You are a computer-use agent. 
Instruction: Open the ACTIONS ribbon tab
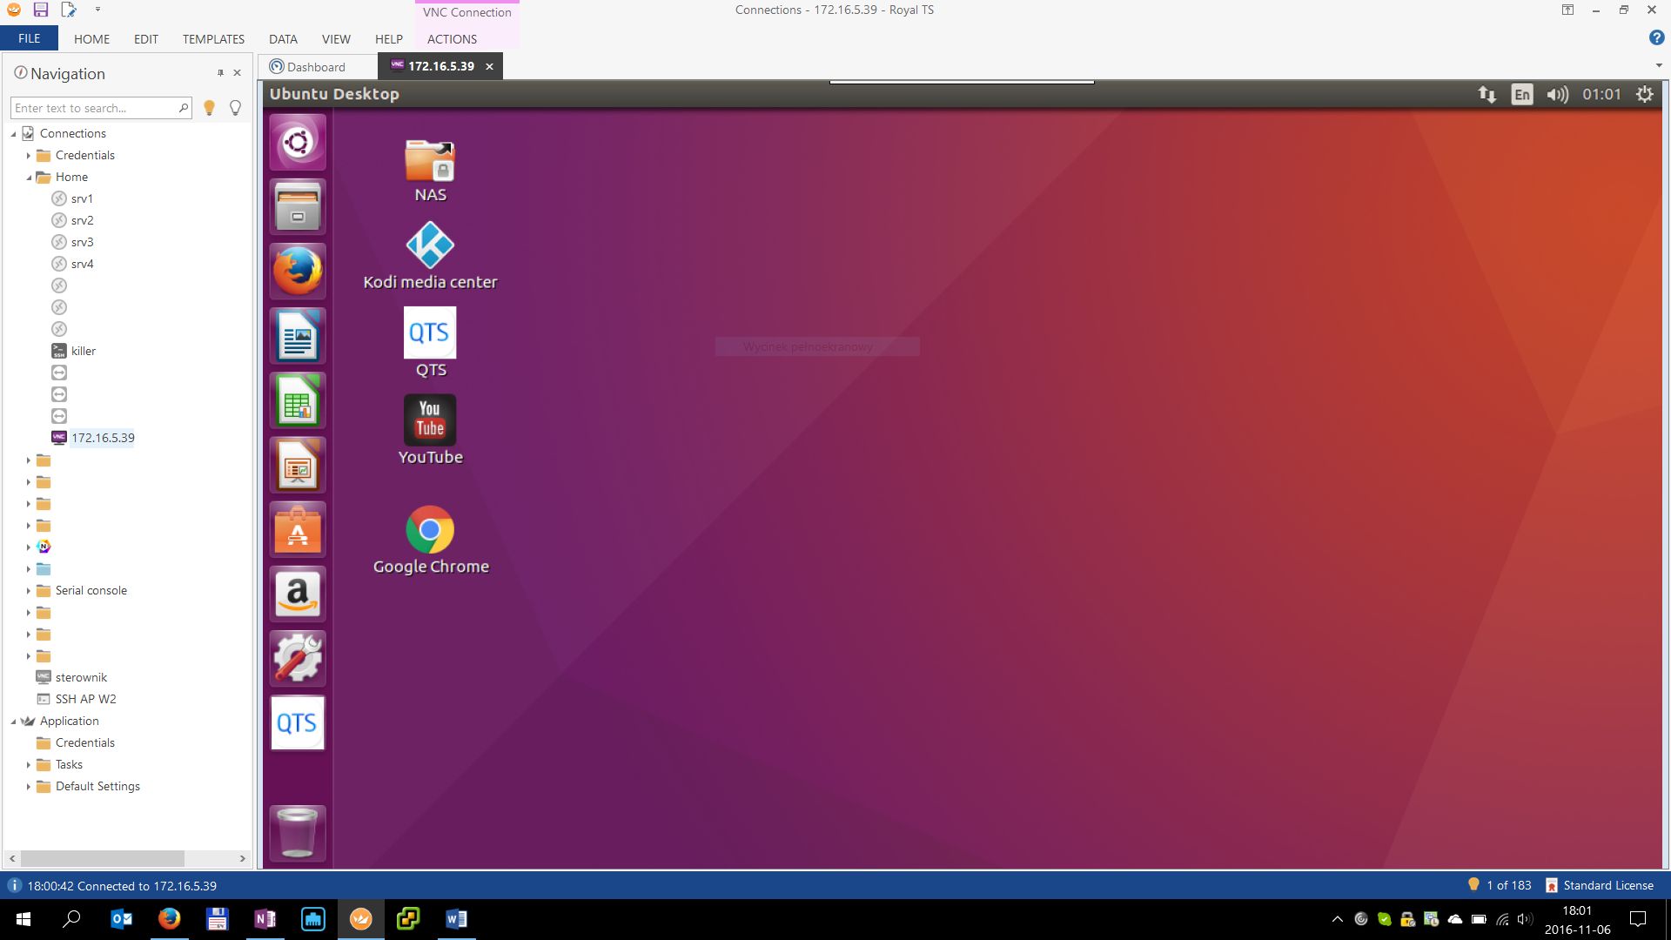452,39
